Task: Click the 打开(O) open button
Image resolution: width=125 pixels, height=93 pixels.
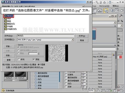Action: 82,36
